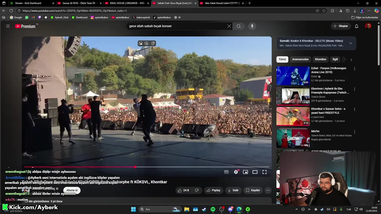Open options for the Ezhel Pavyon video
Screen dimensions: 381x214
click(x=355, y=69)
